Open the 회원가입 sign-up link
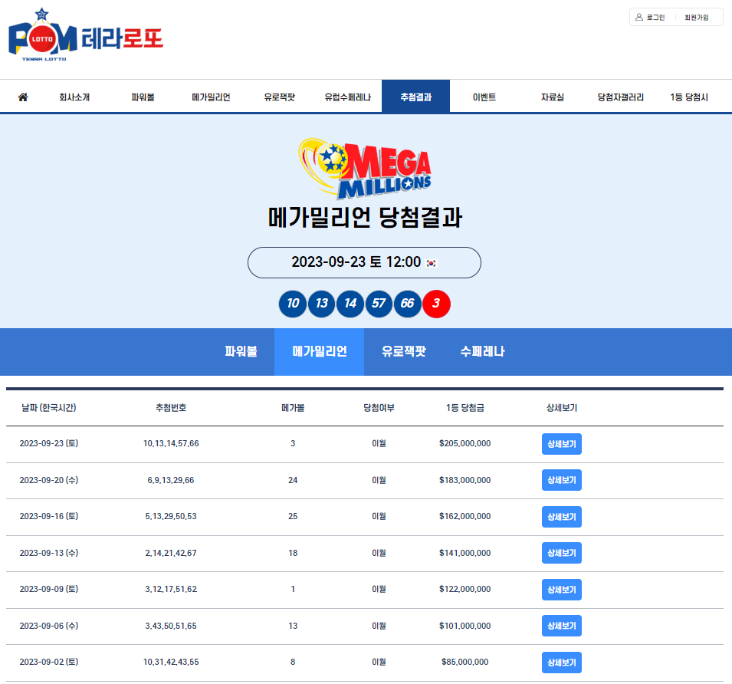This screenshot has width=732, height=684. tap(697, 18)
